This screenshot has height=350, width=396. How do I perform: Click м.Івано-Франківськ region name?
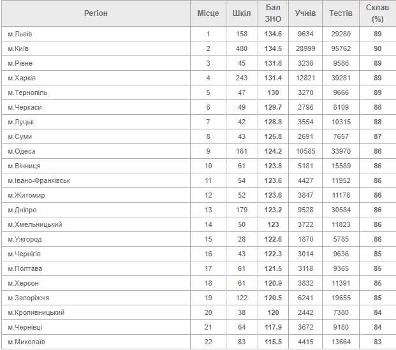39,180
